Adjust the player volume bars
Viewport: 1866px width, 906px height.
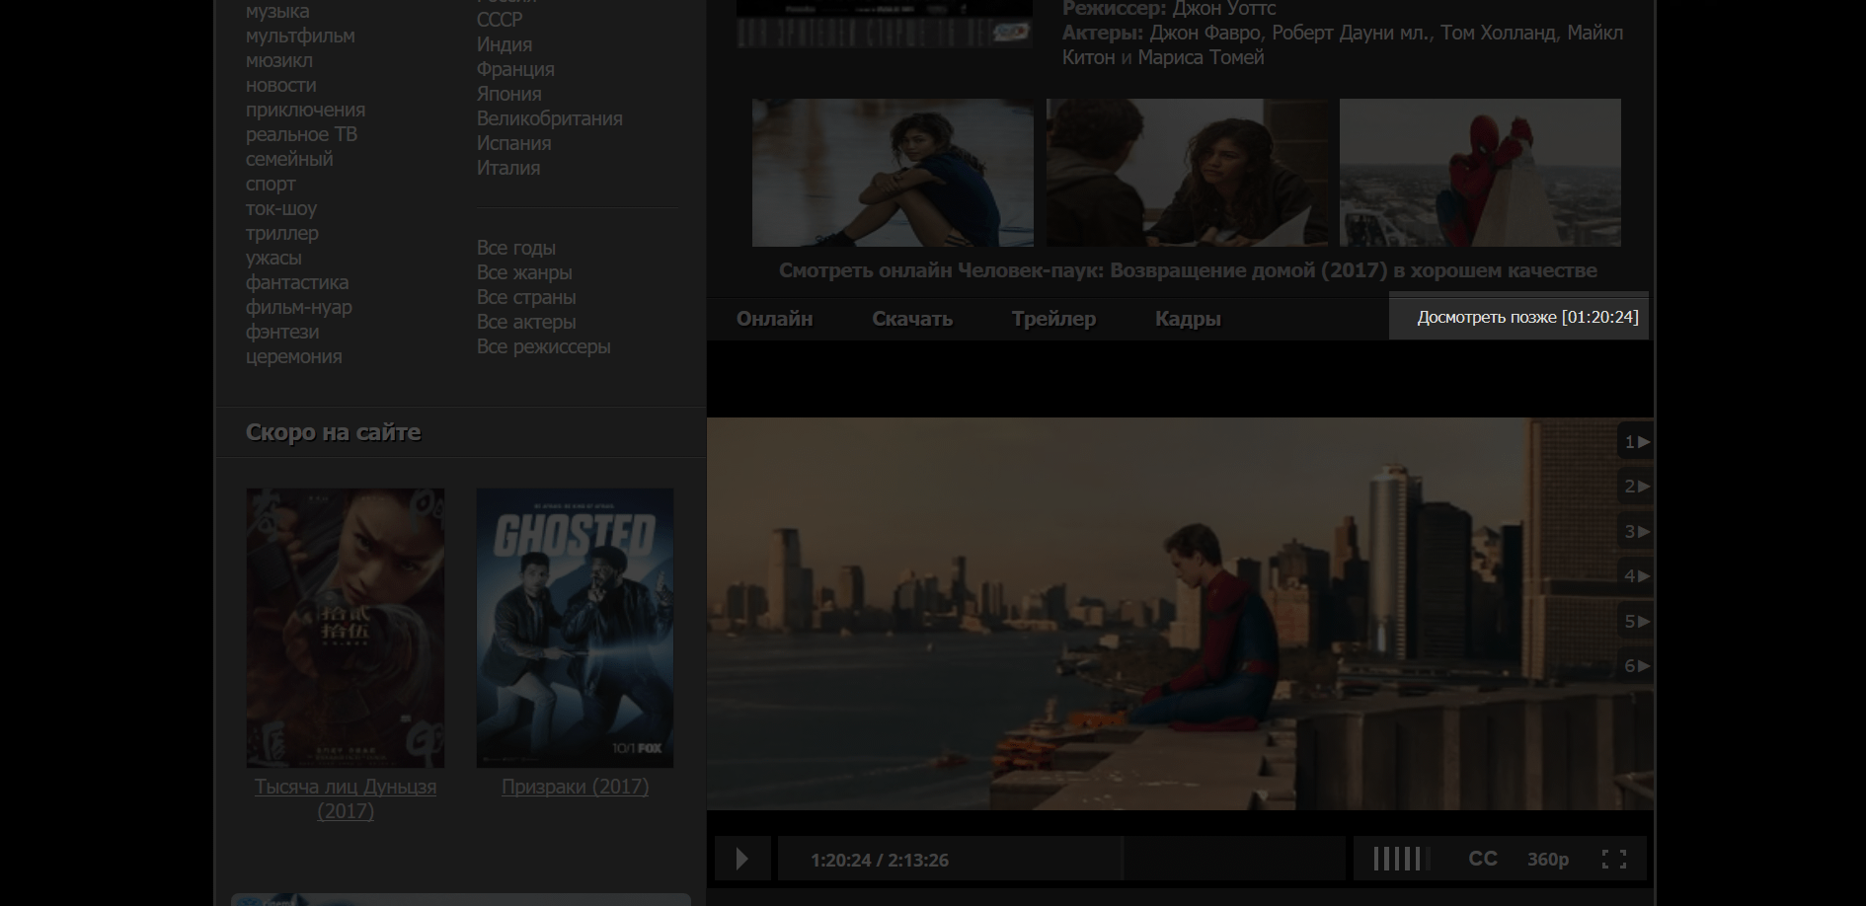point(1400,859)
